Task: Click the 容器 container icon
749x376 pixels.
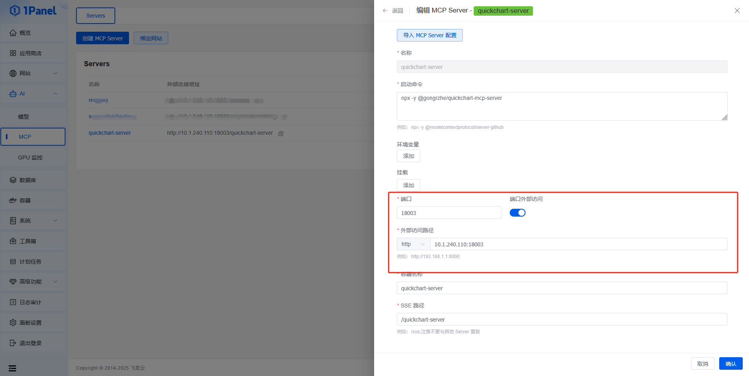Action: coord(13,201)
